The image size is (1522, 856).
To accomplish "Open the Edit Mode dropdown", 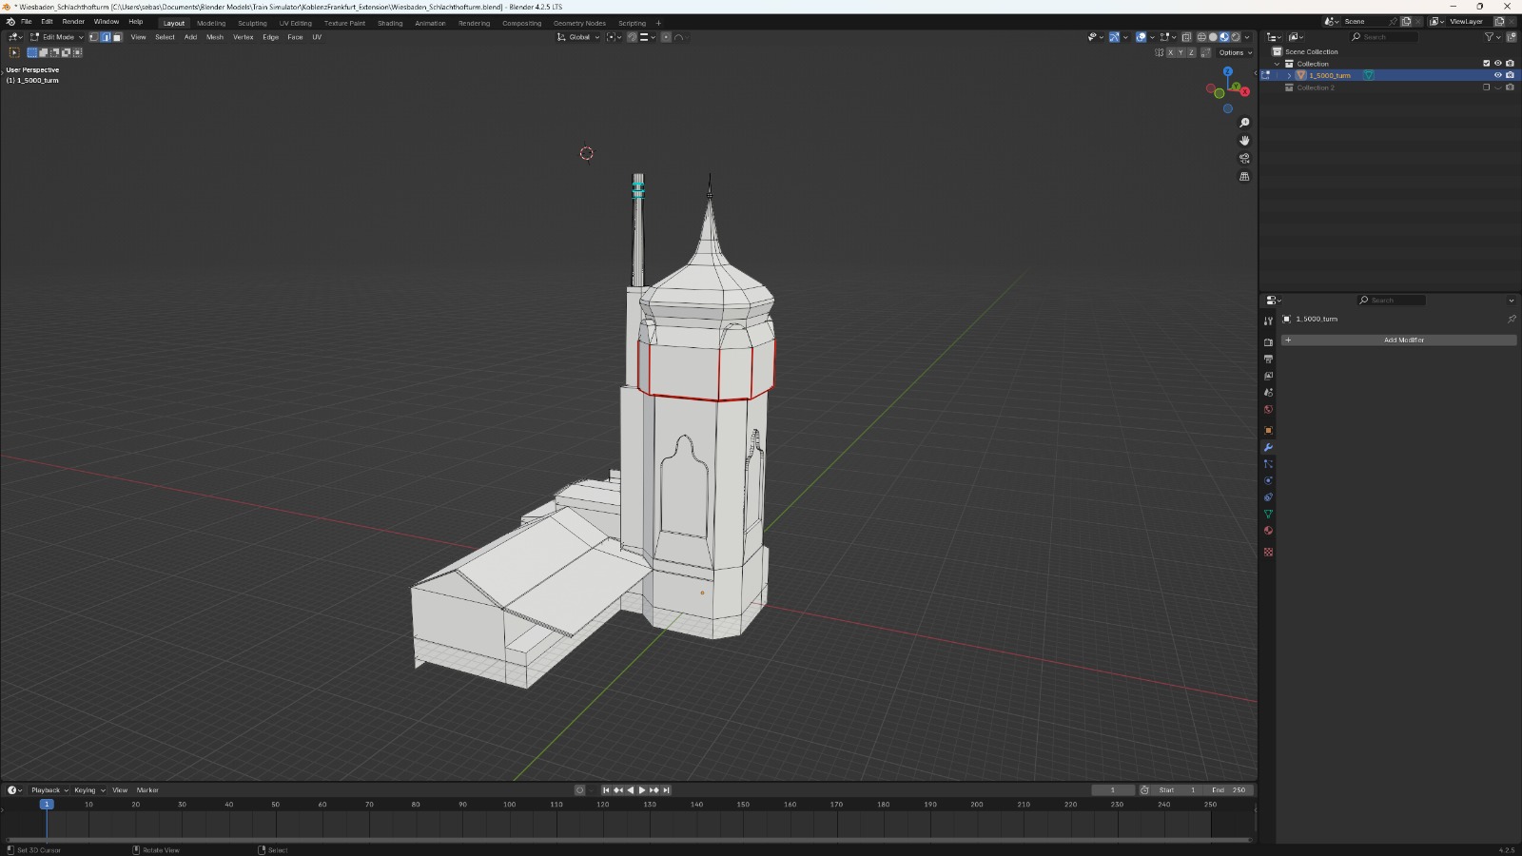I will pos(57,37).
